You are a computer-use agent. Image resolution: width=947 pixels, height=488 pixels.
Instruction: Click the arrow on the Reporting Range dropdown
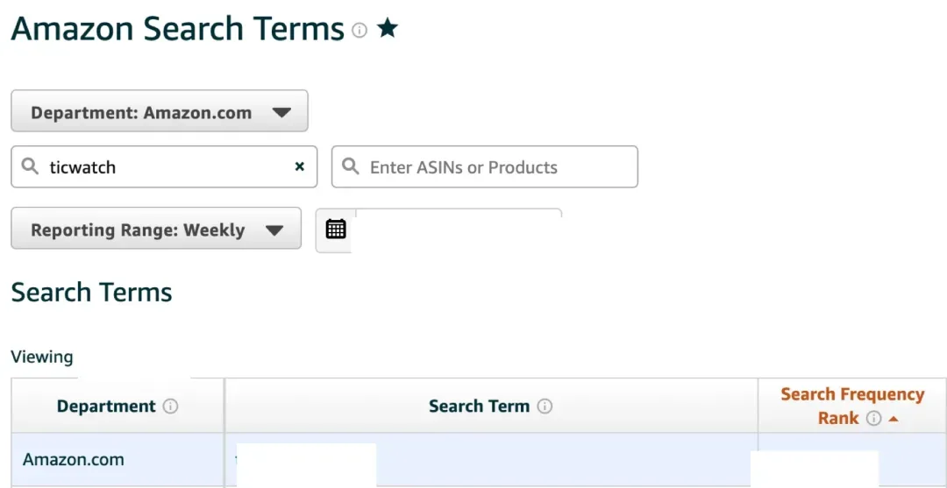pos(274,230)
